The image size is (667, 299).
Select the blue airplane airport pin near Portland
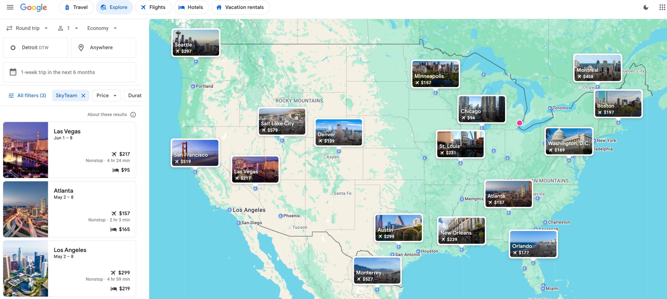point(193,86)
